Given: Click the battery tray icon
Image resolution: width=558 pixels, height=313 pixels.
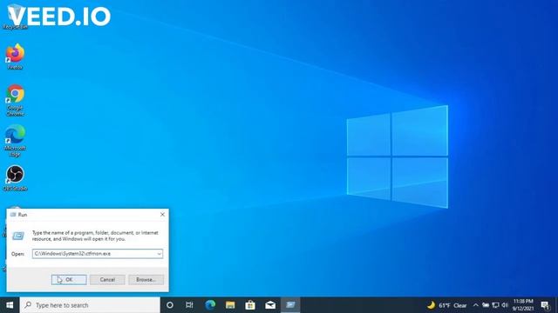Looking at the screenshot, I should click(486, 305).
